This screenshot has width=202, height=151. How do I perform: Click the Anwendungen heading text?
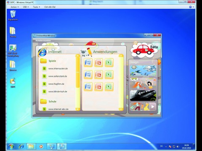pos(105,52)
